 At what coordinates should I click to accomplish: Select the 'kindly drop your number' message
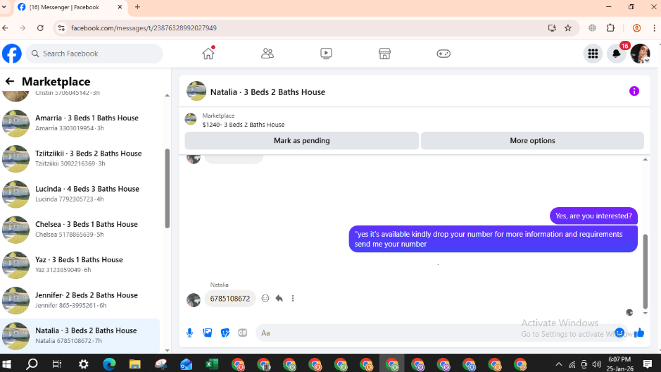(493, 239)
